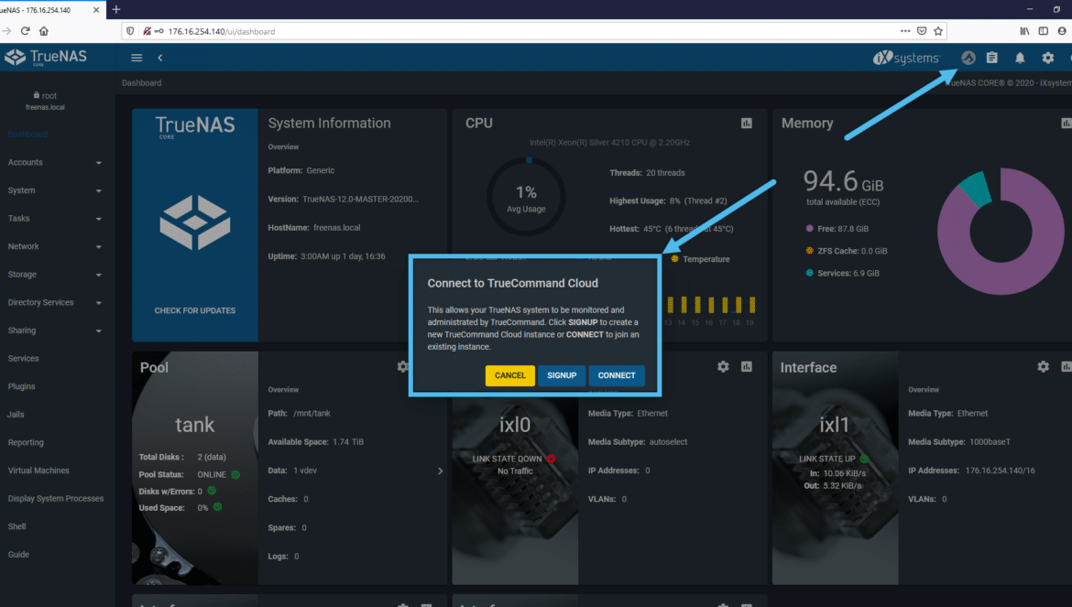The height and width of the screenshot is (607, 1072).
Task: Open a new browser tab
Action: 116,9
